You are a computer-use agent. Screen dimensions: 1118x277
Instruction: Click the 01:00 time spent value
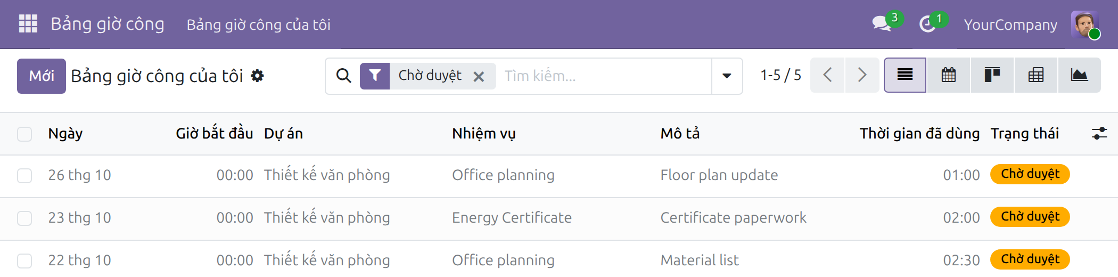[x=961, y=175]
